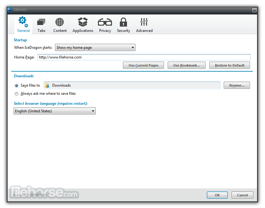Open the Privacy glasses icon
This screenshot has width=265, height=208.
pos(105,22)
